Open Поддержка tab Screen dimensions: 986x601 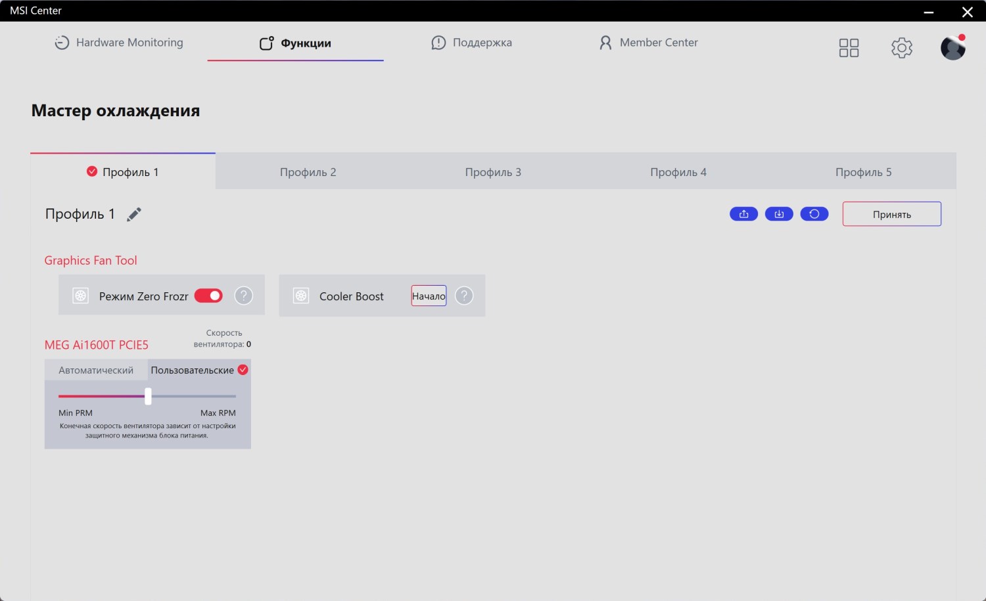click(471, 43)
